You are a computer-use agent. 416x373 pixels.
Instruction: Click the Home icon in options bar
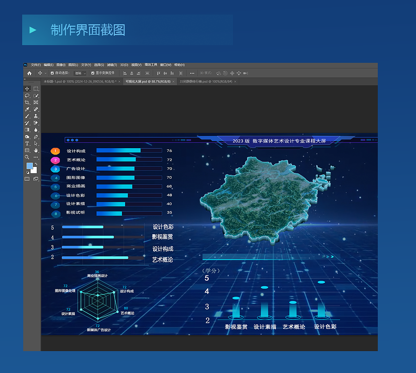point(29,73)
